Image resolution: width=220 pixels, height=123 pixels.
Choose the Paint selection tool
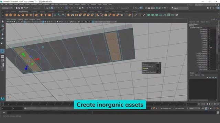click(2, 30)
